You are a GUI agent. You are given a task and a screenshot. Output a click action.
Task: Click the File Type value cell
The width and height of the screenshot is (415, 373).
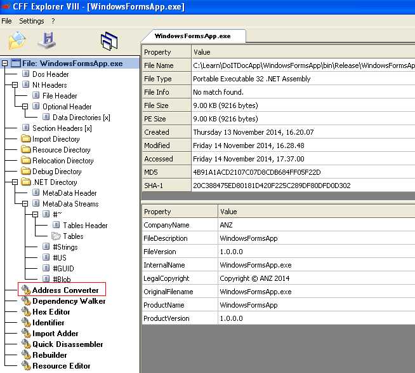point(303,79)
